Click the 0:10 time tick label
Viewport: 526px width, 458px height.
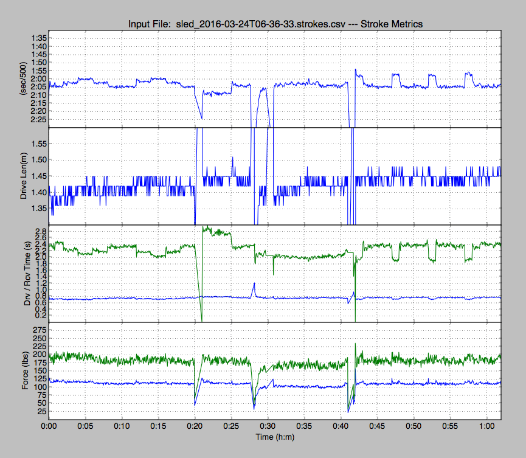(122, 427)
